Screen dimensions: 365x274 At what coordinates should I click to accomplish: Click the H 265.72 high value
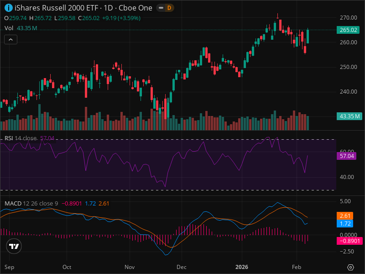pyautogui.click(x=40, y=18)
